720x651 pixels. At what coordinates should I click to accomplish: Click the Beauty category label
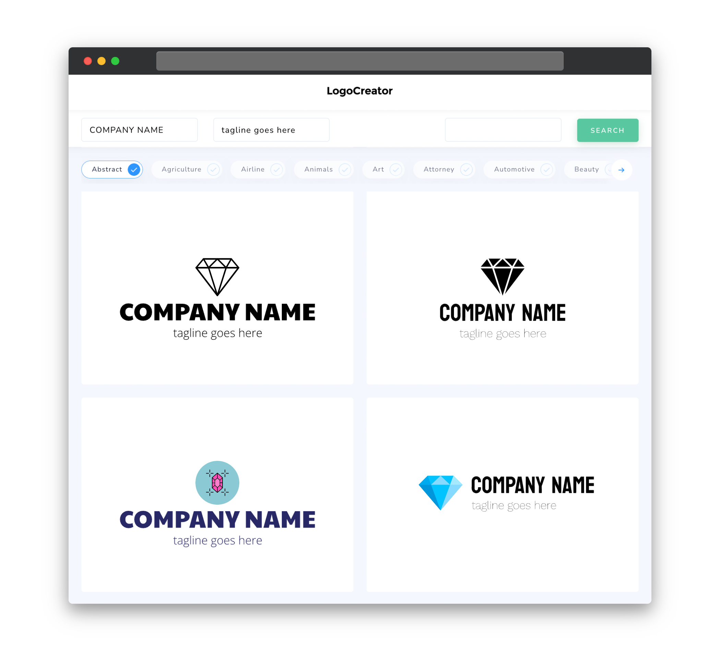[587, 169]
